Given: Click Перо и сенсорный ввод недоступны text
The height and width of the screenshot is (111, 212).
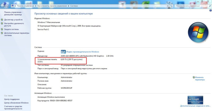Looking at the screenshot, I should point(84,69).
